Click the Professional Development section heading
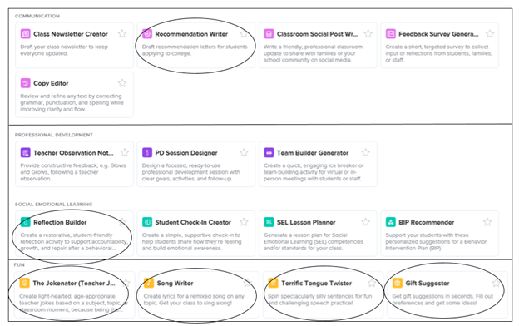Viewport: 519px width, 326px height. [53, 135]
